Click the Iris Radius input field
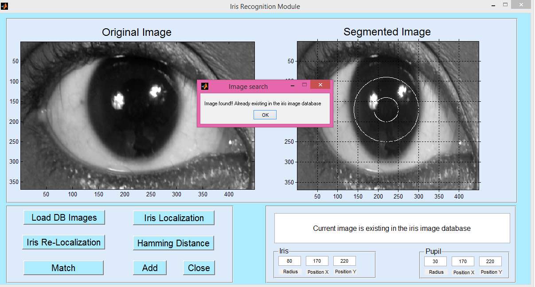Viewport: 535px width, 287px height. tap(289, 261)
